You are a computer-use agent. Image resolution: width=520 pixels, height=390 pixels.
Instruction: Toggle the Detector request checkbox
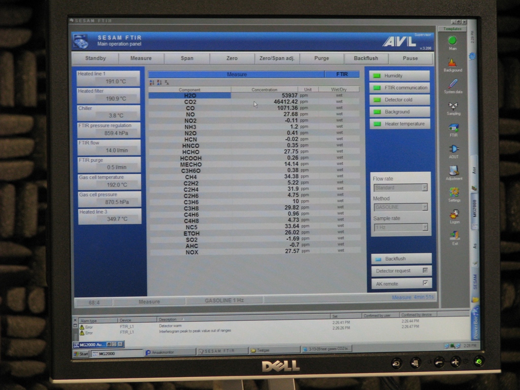pos(425,271)
